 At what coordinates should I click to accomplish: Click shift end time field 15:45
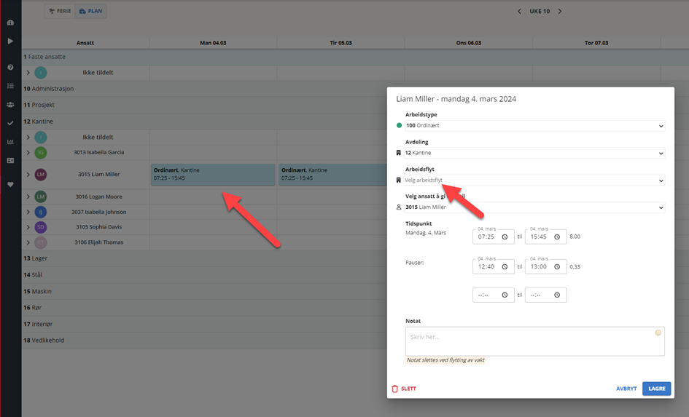tap(546, 237)
